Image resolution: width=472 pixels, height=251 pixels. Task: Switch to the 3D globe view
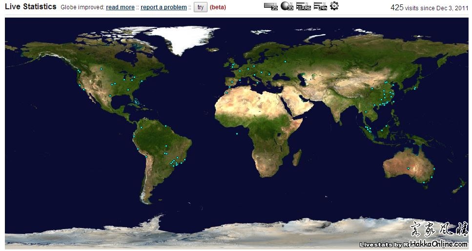(287, 6)
